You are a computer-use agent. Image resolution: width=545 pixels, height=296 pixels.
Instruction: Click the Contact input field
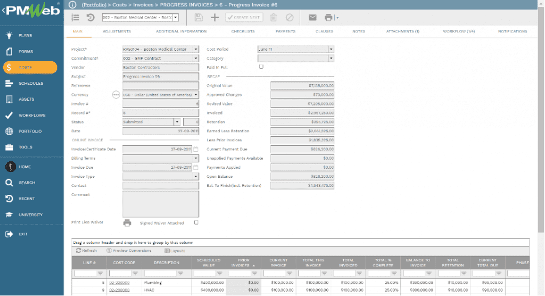161,186
